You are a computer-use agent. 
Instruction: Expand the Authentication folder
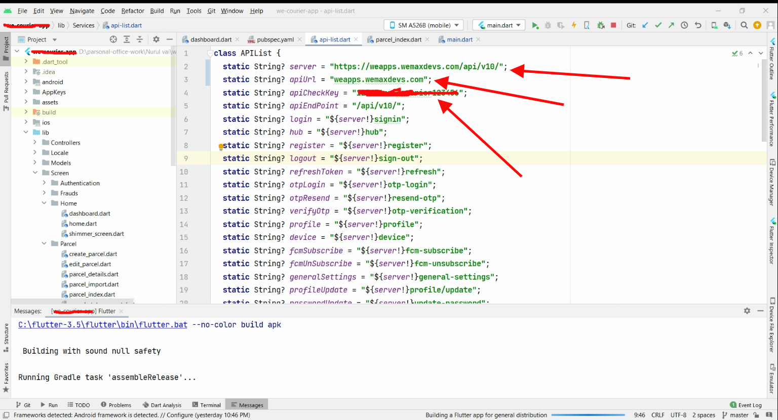(x=44, y=183)
